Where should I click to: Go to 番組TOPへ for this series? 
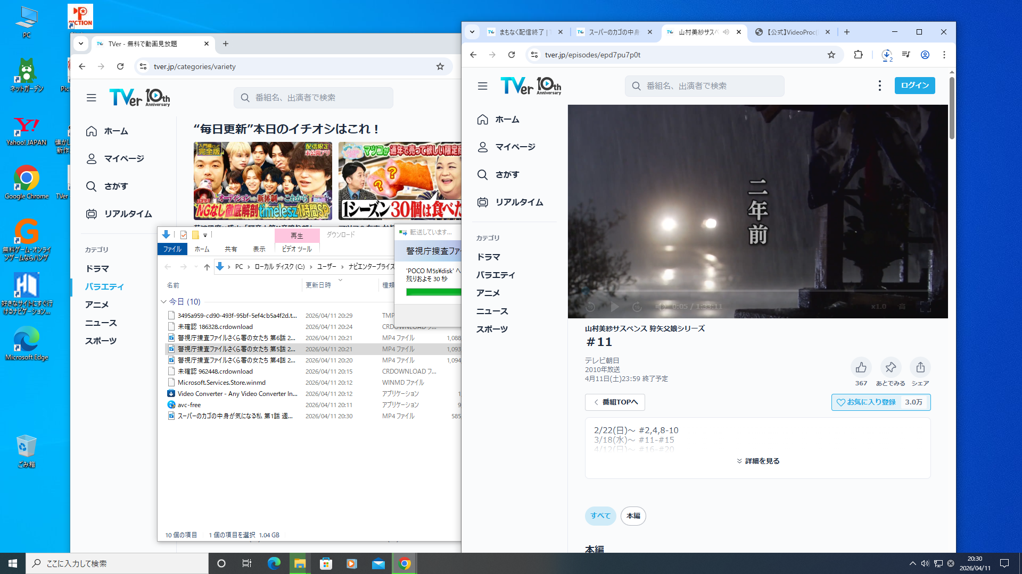pos(615,402)
